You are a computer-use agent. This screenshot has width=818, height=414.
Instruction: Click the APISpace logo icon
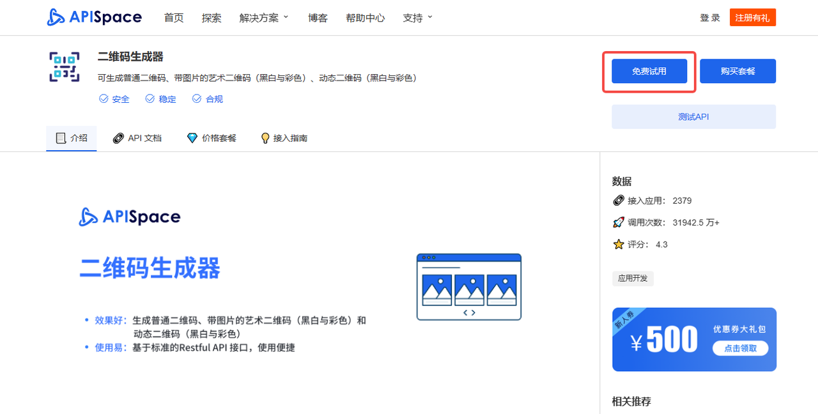(54, 17)
